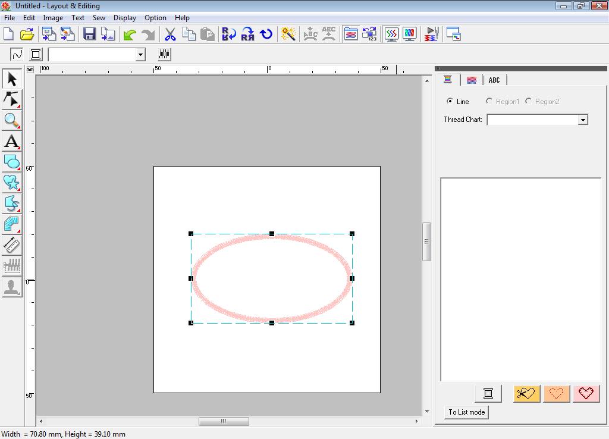This screenshot has width=609, height=439.
Task: Pick the orange heart outline swatch
Action: click(557, 394)
